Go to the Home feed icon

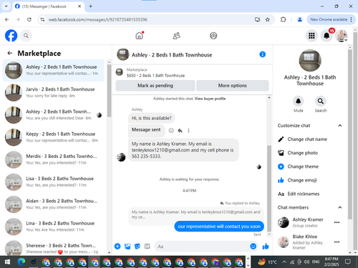coord(139,36)
